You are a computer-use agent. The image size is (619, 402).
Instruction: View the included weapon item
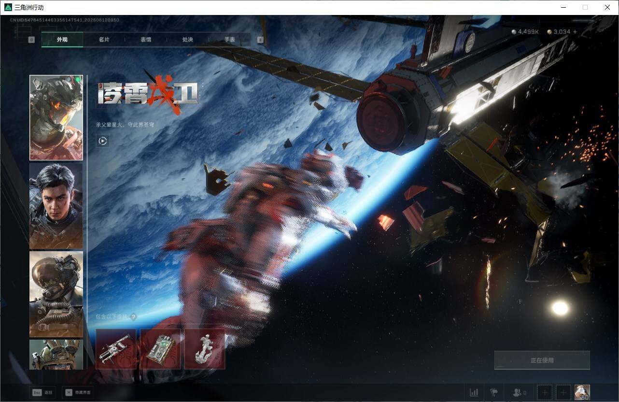(116, 349)
